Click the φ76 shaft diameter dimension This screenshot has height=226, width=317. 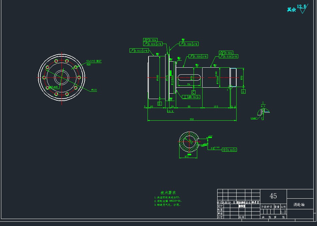pos(192,78)
